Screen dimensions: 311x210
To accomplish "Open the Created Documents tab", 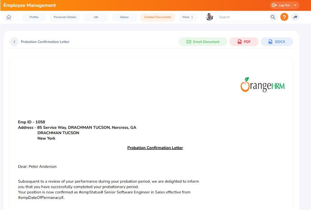I will click(157, 17).
